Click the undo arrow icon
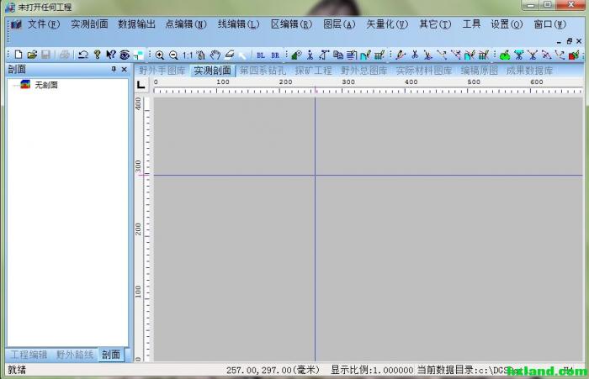The image size is (589, 379). (83, 55)
